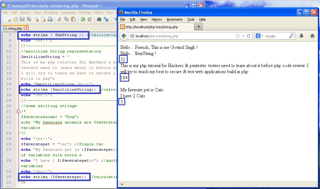Open the Print dialog in Notepad++

[x=50, y=19]
